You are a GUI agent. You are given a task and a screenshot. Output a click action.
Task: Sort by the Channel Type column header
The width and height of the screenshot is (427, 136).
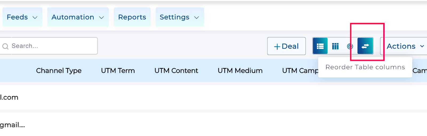click(59, 71)
